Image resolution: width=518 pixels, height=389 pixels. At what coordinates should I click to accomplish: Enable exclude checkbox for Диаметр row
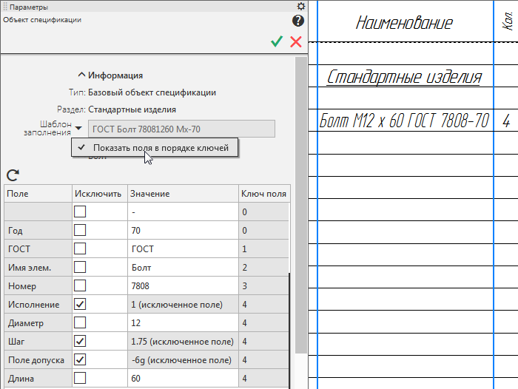pos(80,322)
